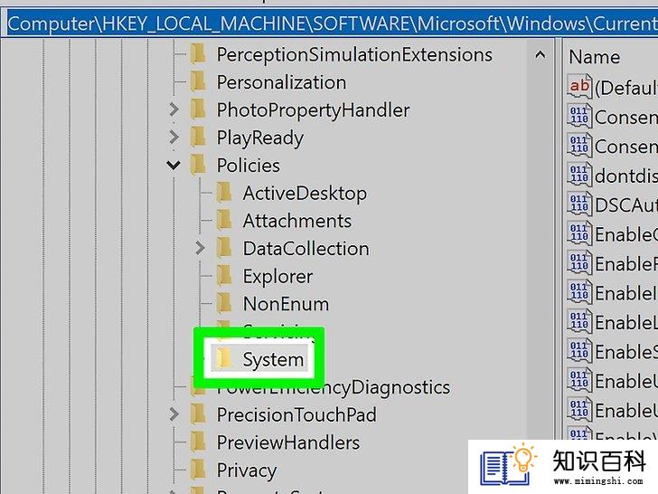Click the PreviewHandlers folder icon
Image resolution: width=658 pixels, height=494 pixels.
pos(198,442)
